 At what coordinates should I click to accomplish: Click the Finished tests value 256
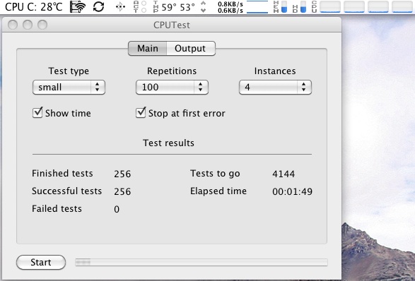(122, 174)
